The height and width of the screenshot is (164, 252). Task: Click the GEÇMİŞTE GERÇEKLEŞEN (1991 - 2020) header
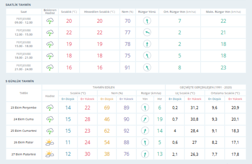click(x=208, y=87)
